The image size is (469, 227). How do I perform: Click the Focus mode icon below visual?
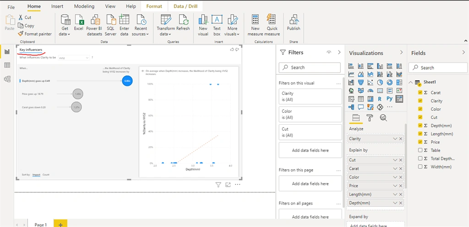[228, 185]
